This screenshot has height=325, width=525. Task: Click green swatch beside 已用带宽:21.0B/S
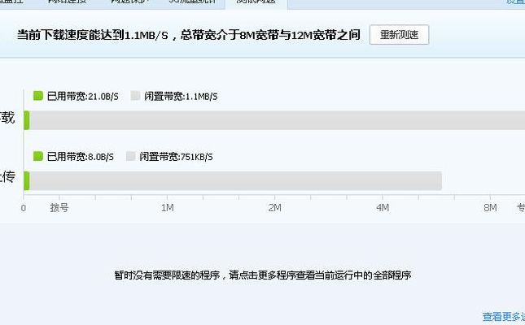click(38, 96)
